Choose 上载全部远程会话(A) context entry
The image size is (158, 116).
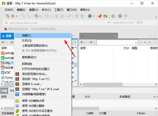(x=43, y=46)
